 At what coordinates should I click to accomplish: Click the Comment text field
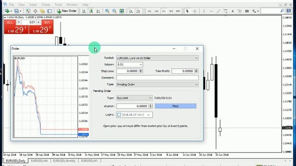pyautogui.click(x=157, y=78)
